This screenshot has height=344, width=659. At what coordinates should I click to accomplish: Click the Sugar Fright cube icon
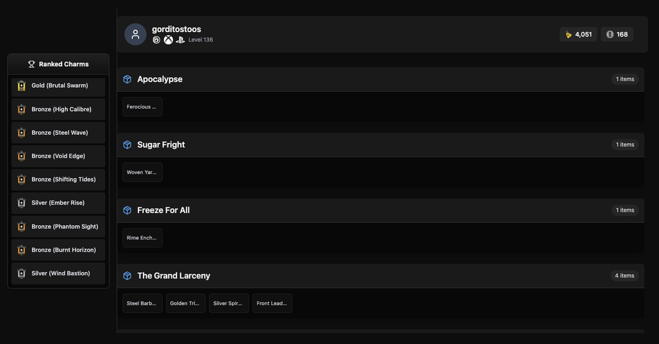(128, 144)
